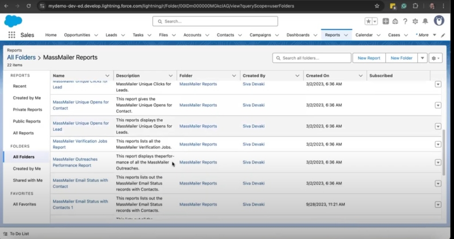Open the Setup gear icon in header

pos(415,21)
